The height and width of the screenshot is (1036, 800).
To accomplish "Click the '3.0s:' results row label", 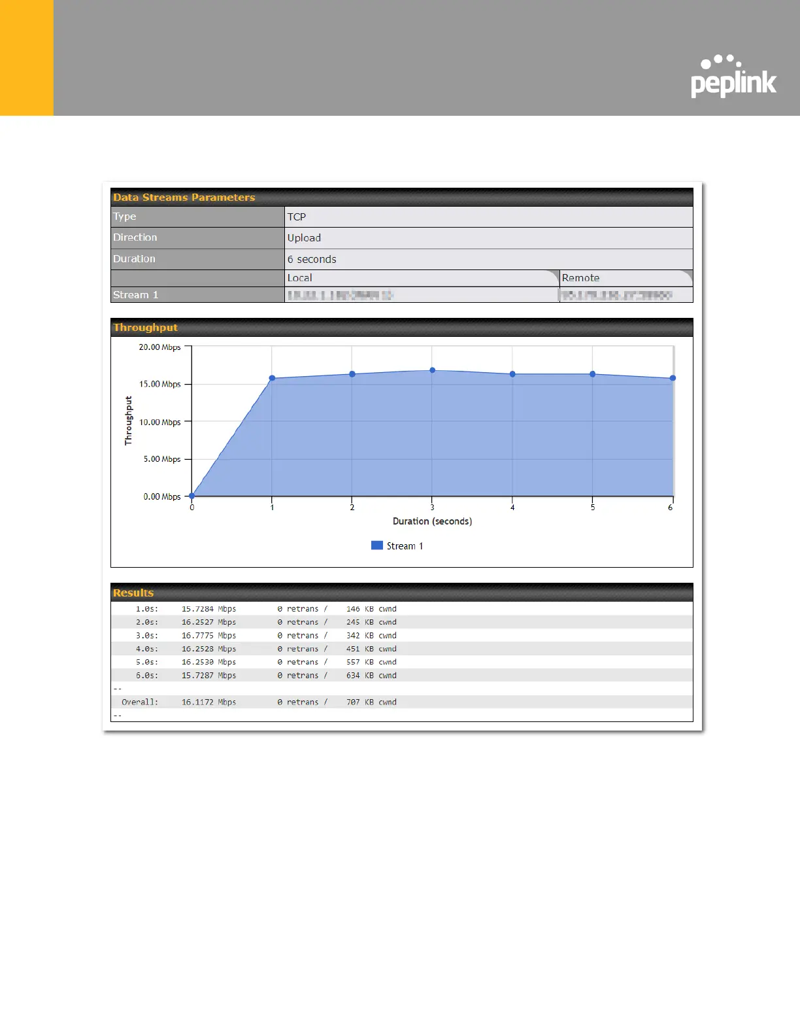I will point(147,636).
